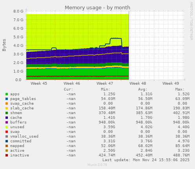195x169 pixels.
Task: Click the 'apps' legend label
Action: pos(15,94)
